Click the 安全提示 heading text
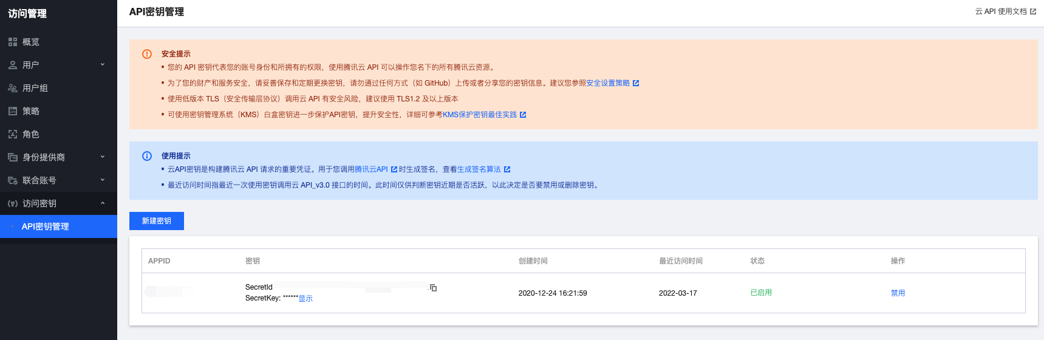The image size is (1044, 340). click(176, 54)
